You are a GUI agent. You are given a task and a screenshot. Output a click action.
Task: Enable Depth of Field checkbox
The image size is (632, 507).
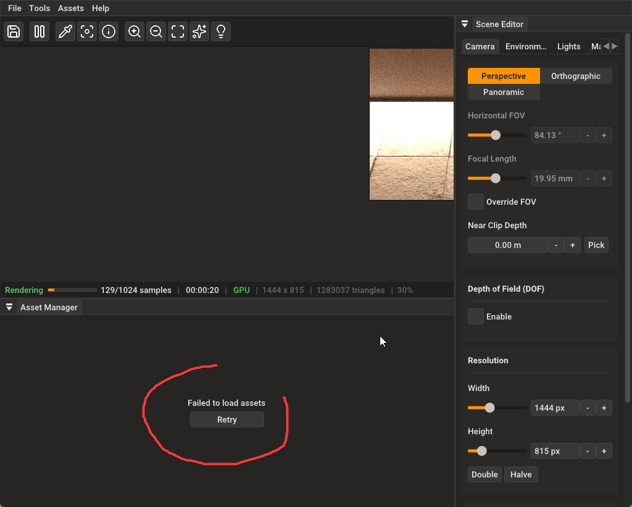click(x=476, y=316)
